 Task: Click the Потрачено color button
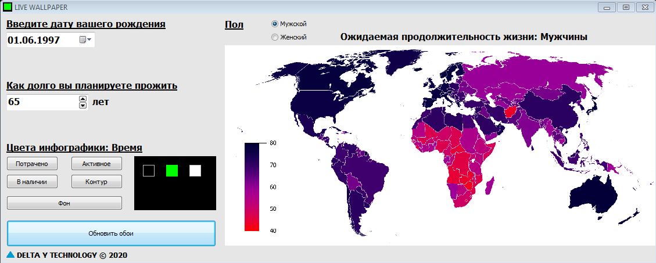tap(32, 164)
